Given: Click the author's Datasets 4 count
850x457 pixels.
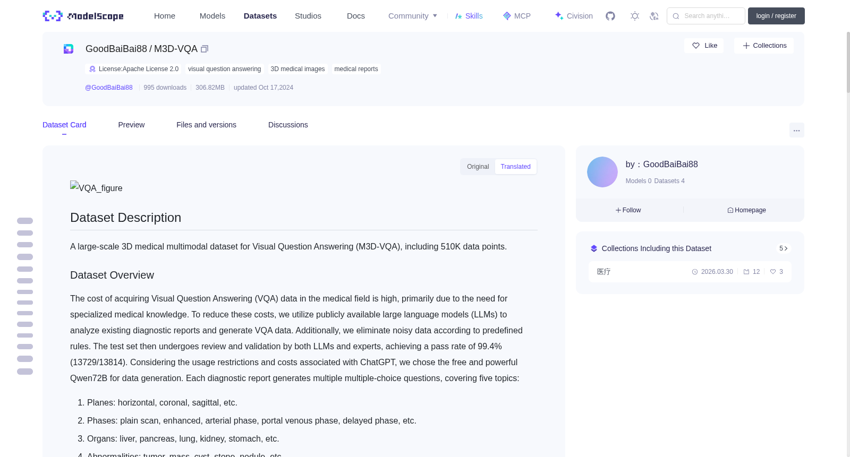Looking at the screenshot, I should [669, 181].
